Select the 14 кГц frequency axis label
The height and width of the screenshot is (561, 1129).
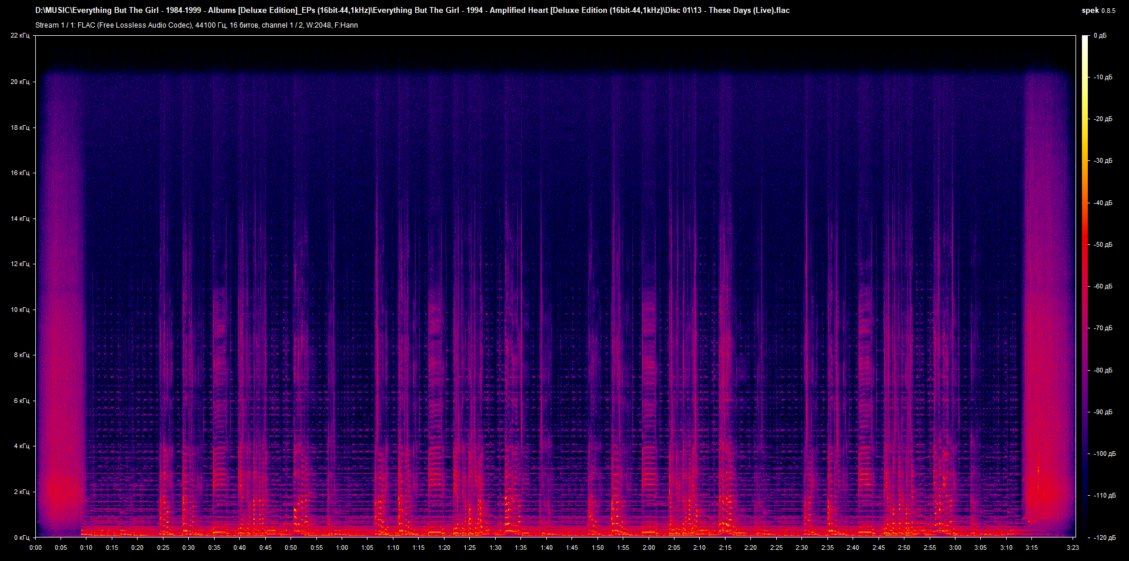pos(20,219)
